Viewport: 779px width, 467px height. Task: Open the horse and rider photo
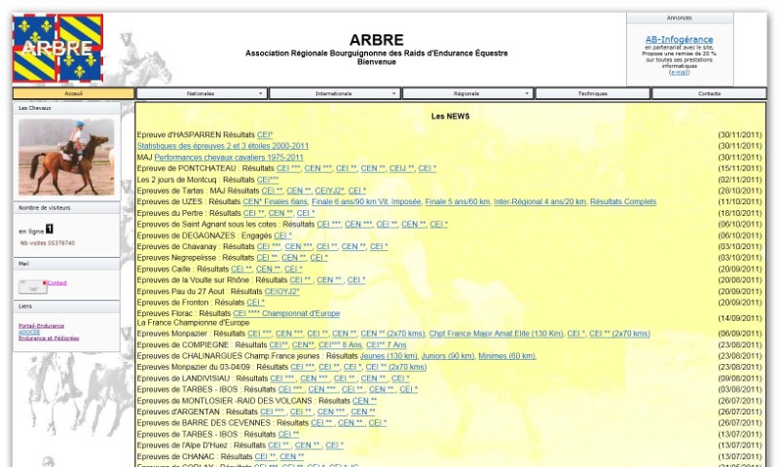(66, 157)
